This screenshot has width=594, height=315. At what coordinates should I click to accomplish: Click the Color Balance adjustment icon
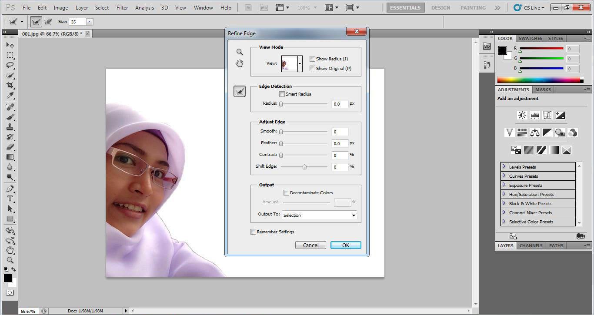535,133
